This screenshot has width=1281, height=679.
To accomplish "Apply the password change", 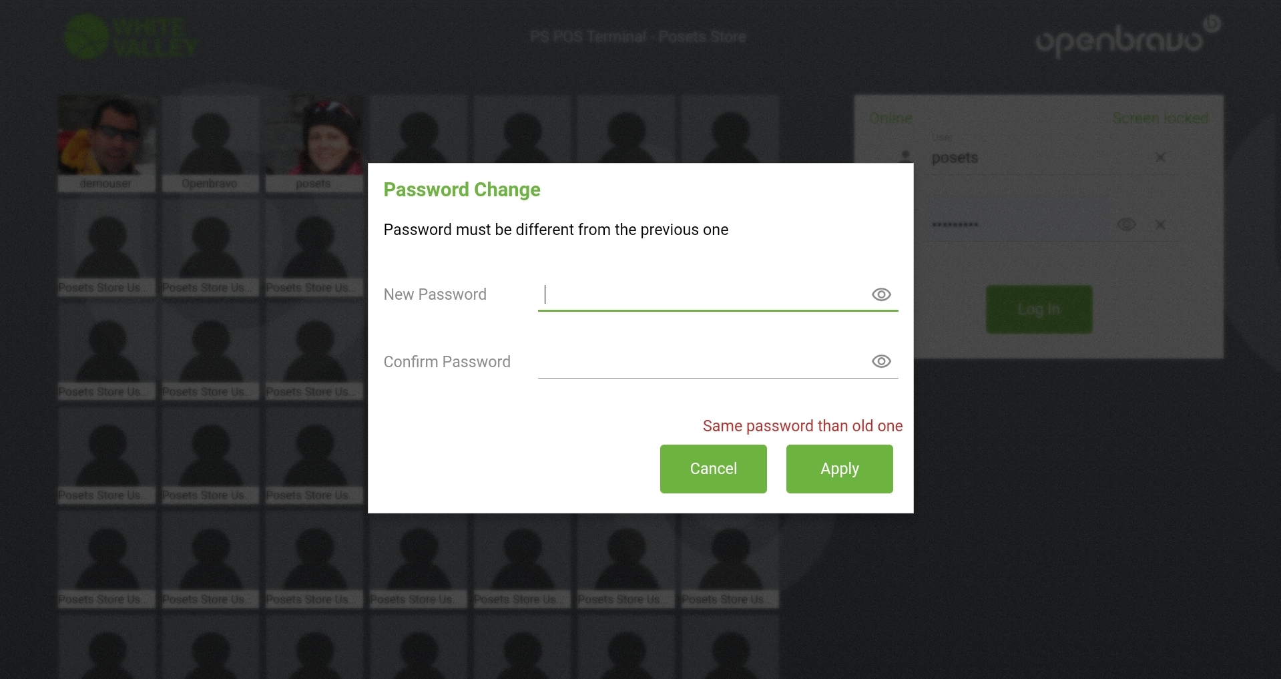I will tap(839, 469).
